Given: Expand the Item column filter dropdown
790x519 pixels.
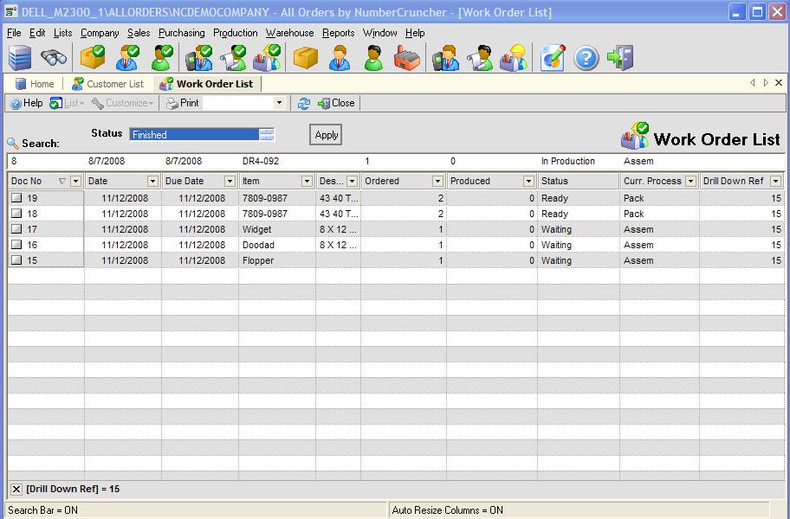Looking at the screenshot, I should point(307,182).
